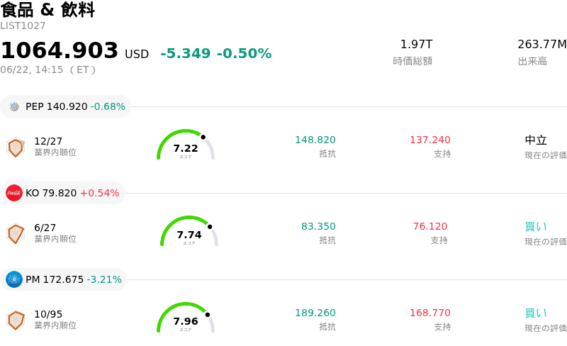Select the 7.96 score gauge for PM
Viewport: 567px width, 346px height.
tap(186, 318)
